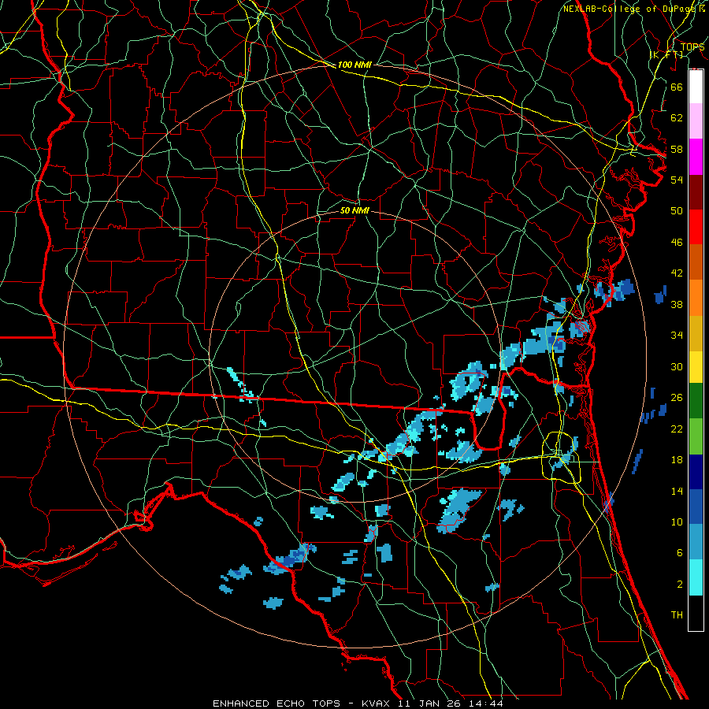
Task: Click the legend value "42"
Action: 677,273
